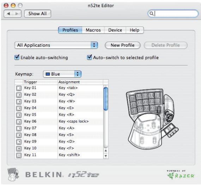Toggle Auto-switch to selected profile checkbox
The width and height of the screenshot is (201, 185).
[89, 57]
